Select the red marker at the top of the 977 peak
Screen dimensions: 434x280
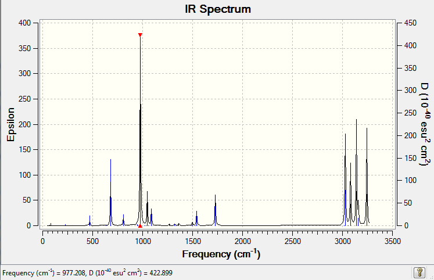pos(140,35)
